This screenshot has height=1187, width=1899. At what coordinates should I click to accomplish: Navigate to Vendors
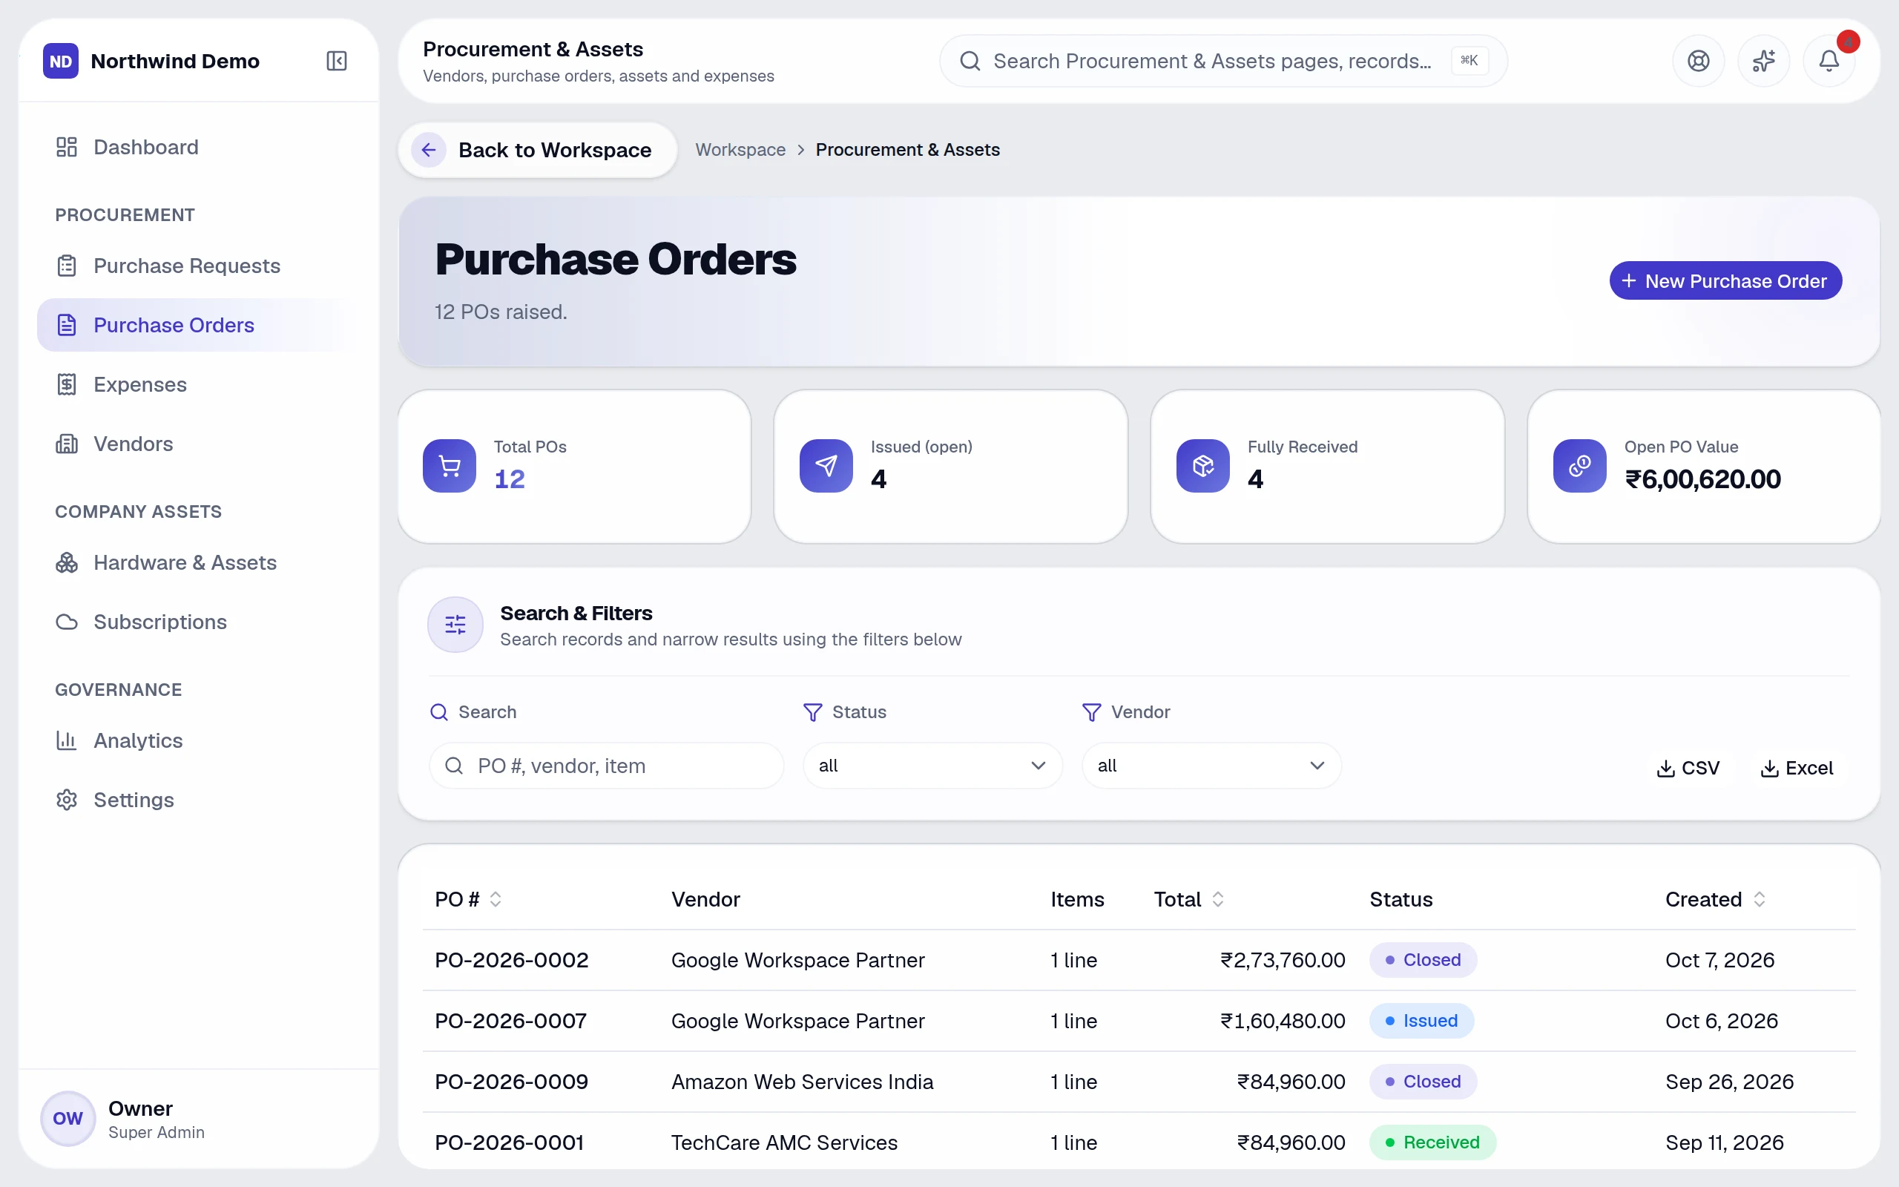click(x=199, y=444)
